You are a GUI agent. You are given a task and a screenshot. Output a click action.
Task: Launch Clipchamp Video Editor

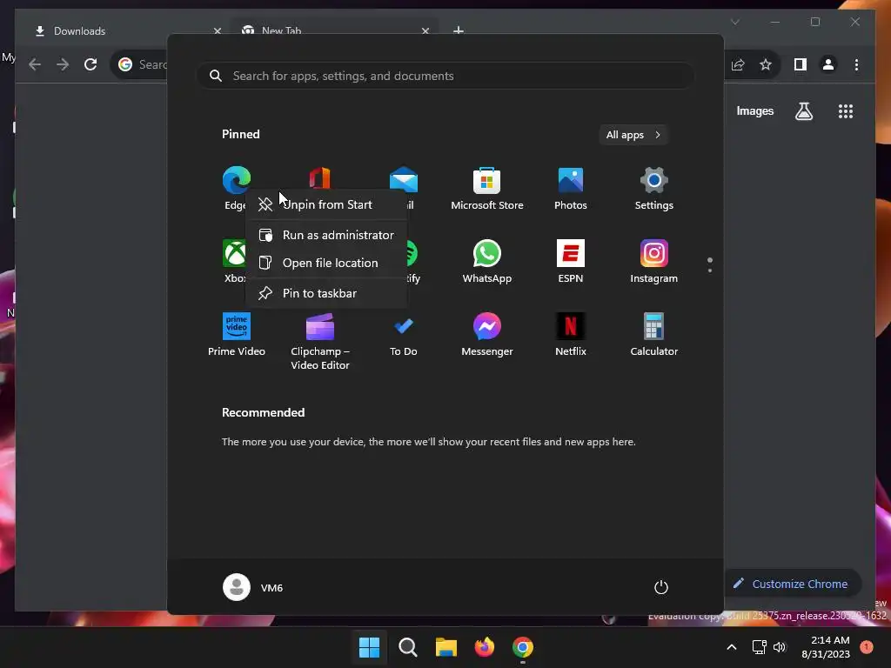tap(320, 341)
